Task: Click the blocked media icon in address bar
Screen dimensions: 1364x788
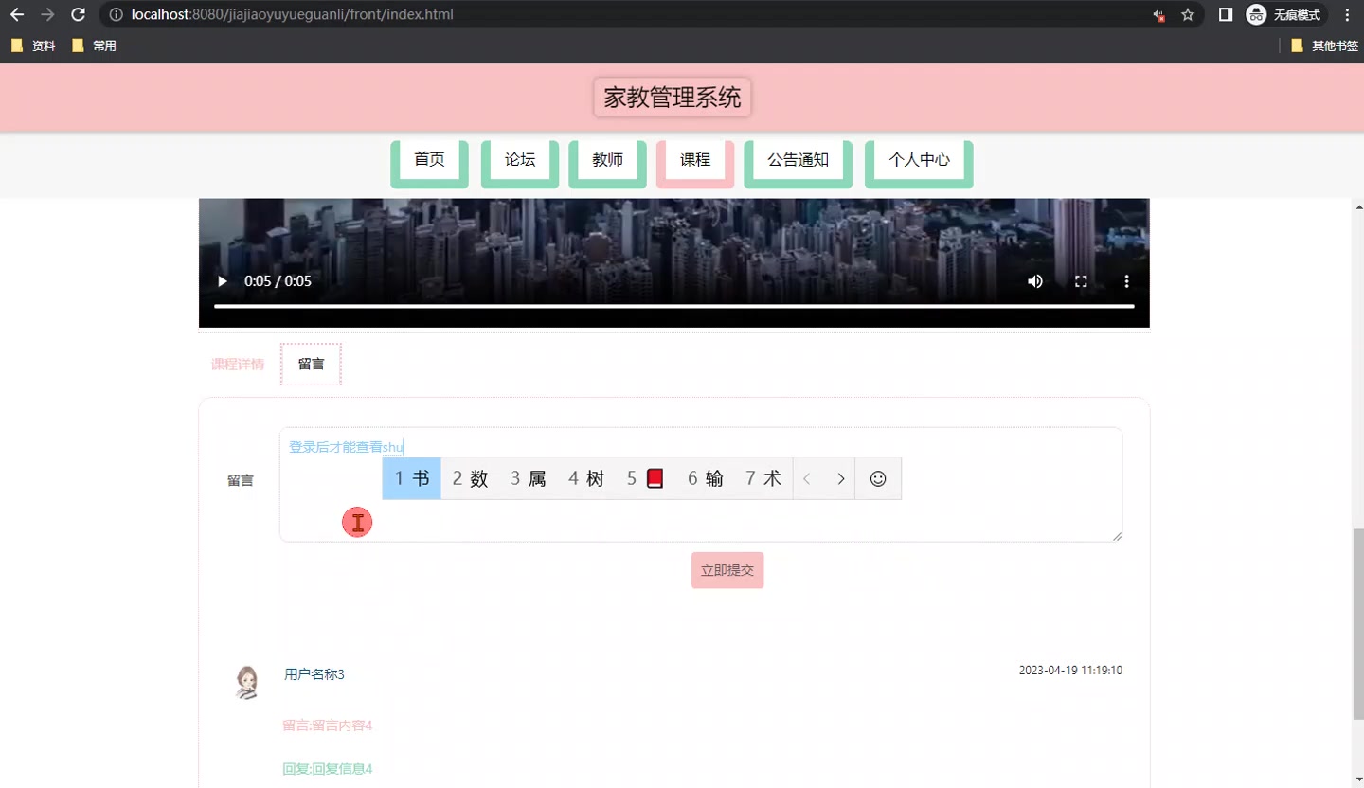Action: click(1158, 15)
